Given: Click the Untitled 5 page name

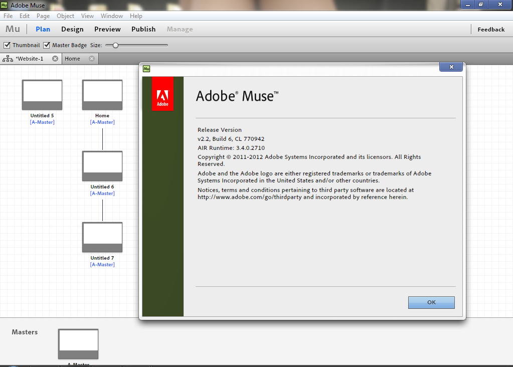Looking at the screenshot, I should pos(42,115).
